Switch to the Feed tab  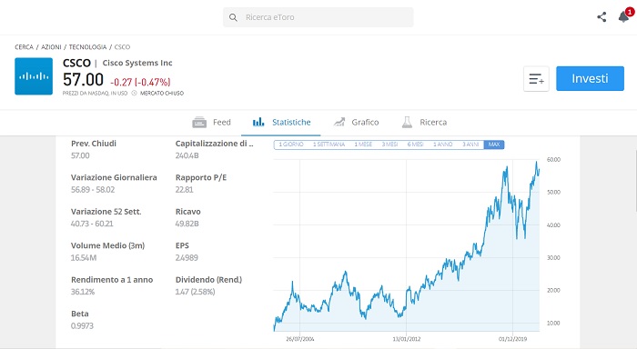(x=211, y=122)
